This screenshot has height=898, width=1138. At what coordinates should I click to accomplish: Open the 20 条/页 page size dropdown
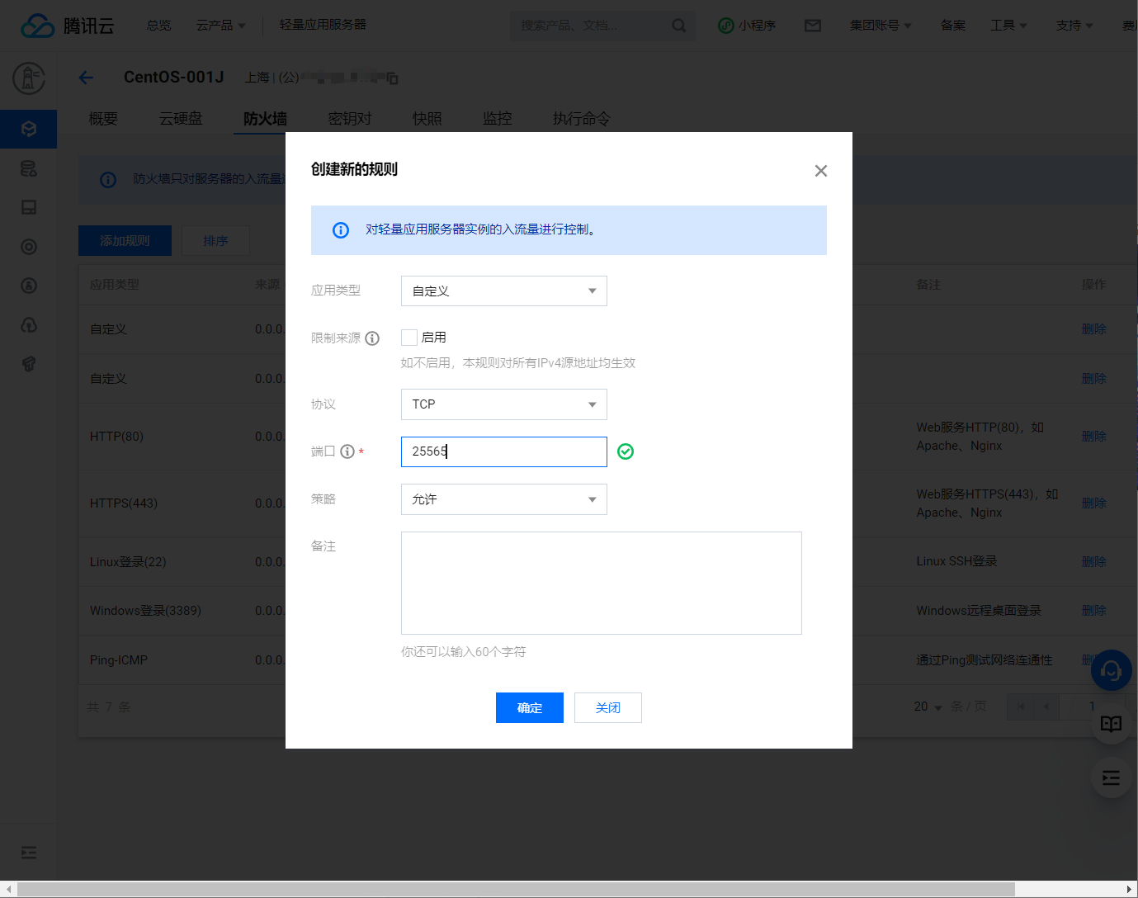pos(928,707)
